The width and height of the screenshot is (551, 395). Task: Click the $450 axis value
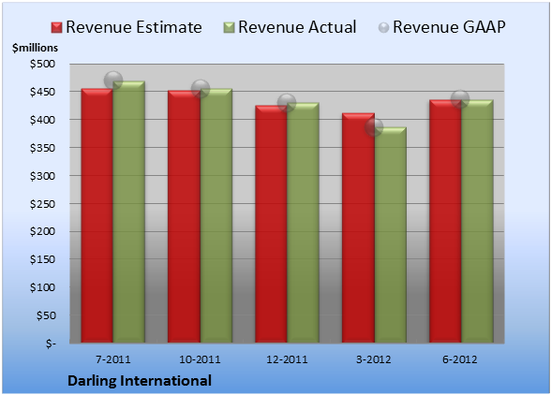(42, 92)
